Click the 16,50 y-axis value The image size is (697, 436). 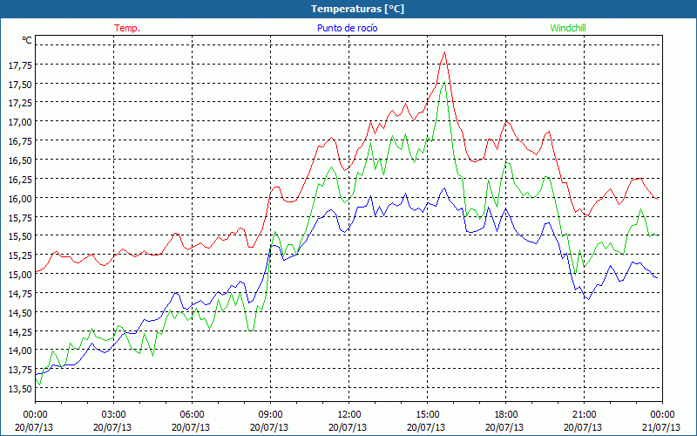coord(20,160)
